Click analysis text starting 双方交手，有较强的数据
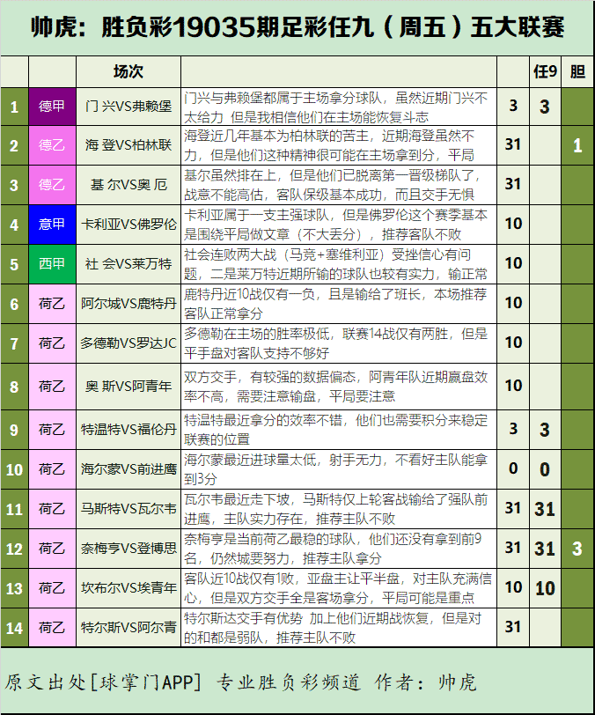 336,387
